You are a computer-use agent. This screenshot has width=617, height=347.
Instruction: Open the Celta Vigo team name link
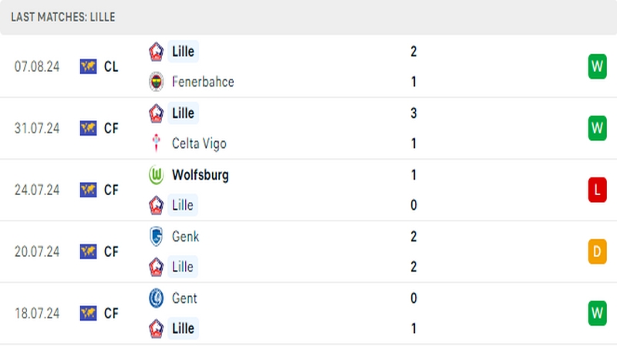pyautogui.click(x=199, y=143)
